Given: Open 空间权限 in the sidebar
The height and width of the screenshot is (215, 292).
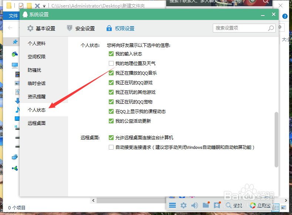Looking at the screenshot, I should [x=37, y=57].
